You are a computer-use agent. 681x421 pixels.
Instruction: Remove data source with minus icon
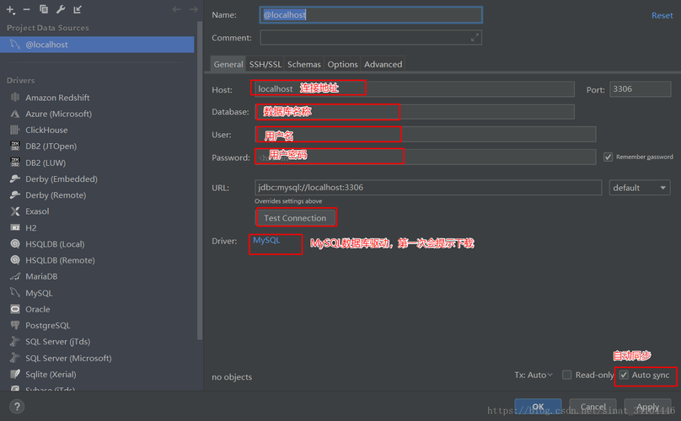pos(27,9)
